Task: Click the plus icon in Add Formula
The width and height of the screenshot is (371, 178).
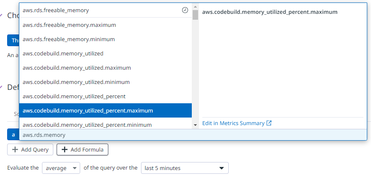Action: (65, 150)
